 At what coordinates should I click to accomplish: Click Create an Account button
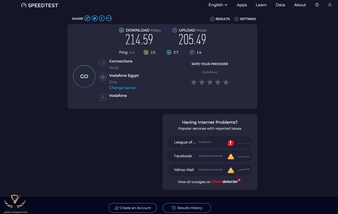(132, 208)
